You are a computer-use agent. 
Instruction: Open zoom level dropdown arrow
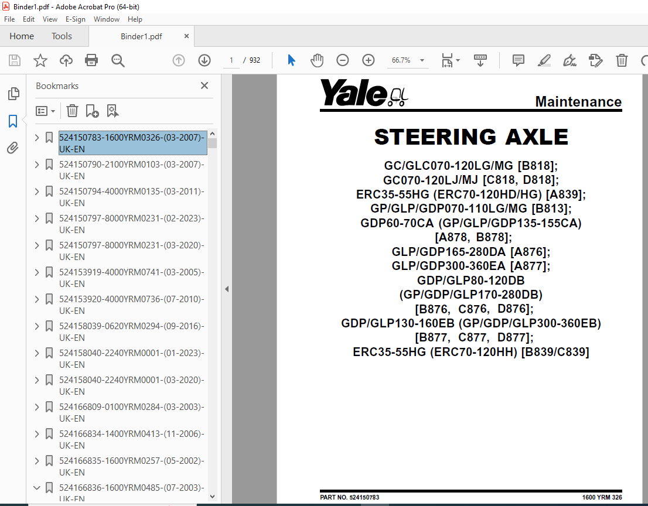[x=422, y=60]
